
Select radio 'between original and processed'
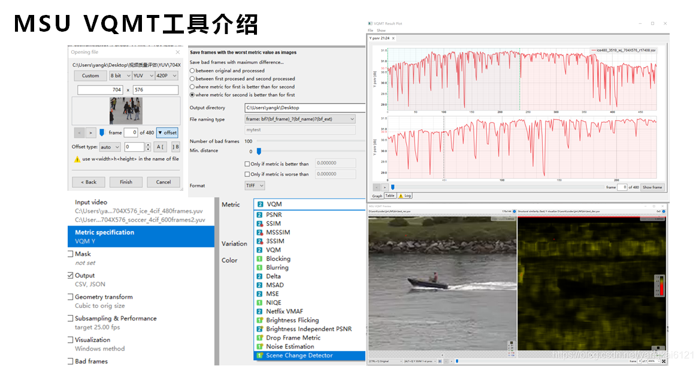coord(192,71)
